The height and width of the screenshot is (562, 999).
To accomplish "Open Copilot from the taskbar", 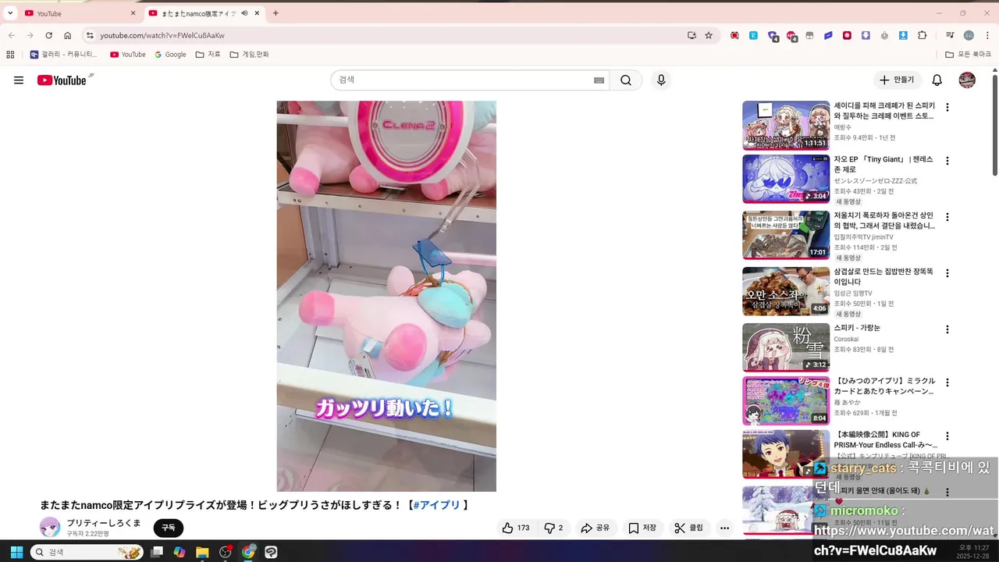I will 180,552.
